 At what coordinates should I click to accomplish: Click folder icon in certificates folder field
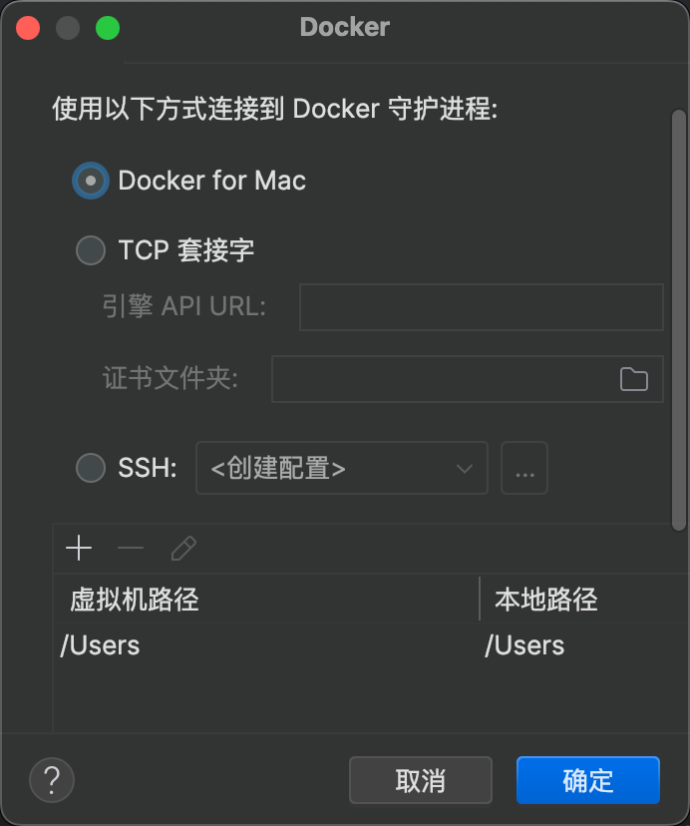(633, 379)
